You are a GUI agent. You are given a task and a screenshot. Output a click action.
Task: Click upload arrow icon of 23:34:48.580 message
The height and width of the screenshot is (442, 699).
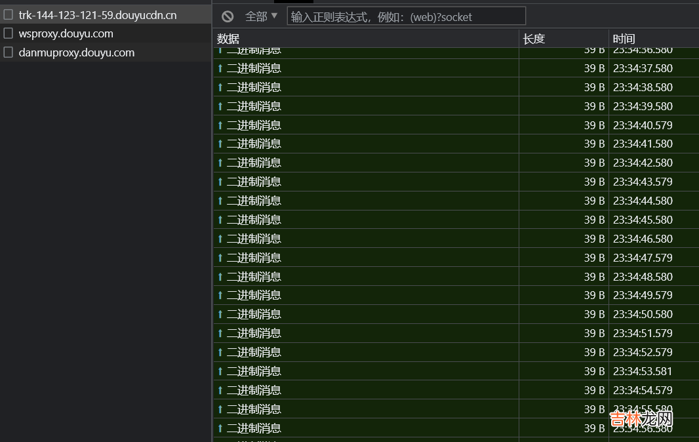coord(220,277)
